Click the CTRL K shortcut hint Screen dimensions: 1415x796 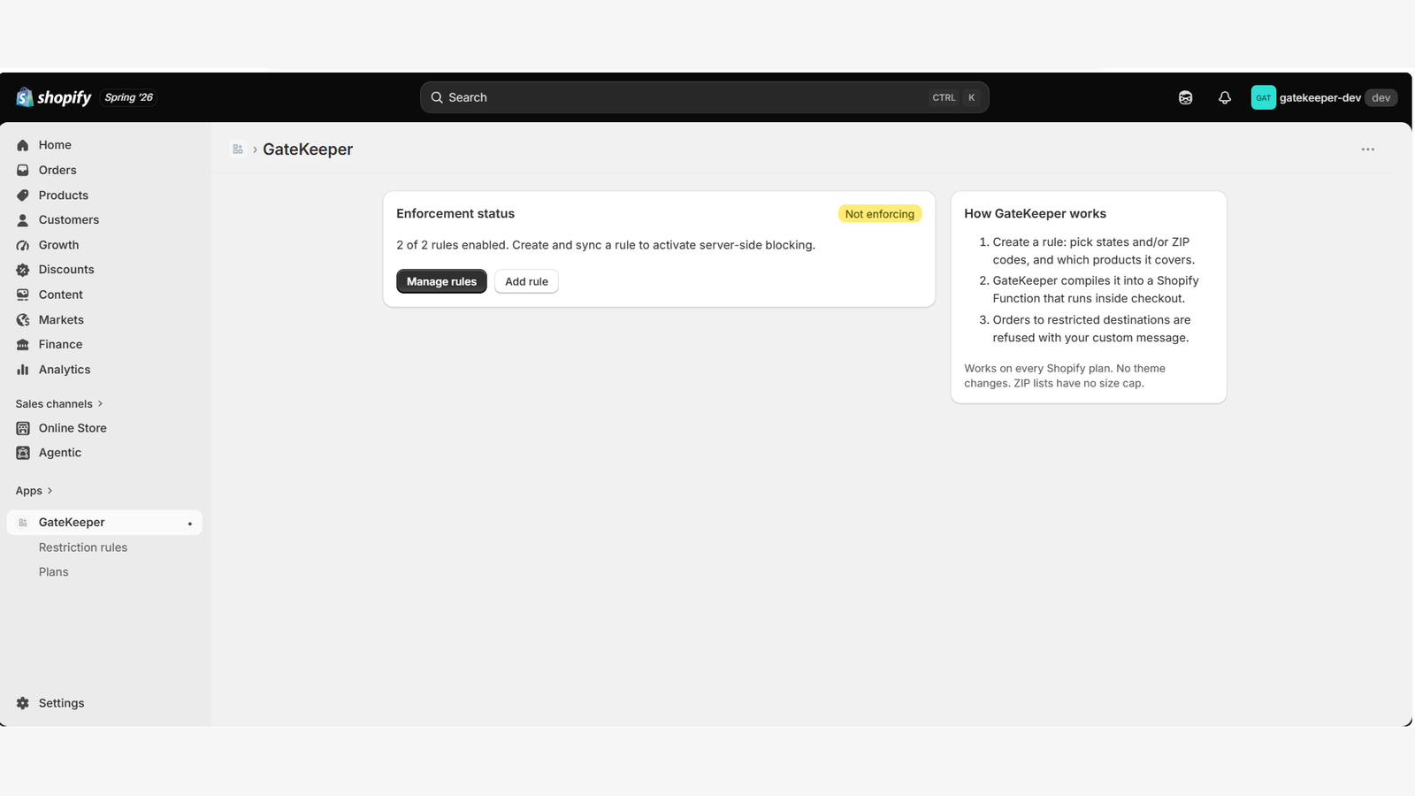click(x=954, y=97)
